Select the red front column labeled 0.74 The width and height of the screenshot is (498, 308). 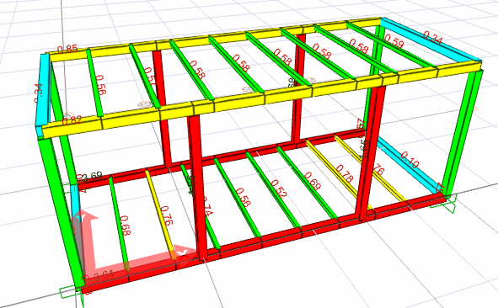pyautogui.click(x=198, y=188)
